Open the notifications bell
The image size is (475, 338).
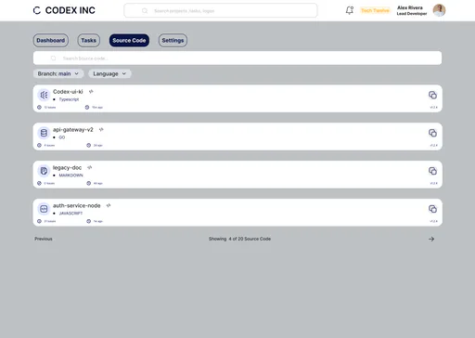point(350,10)
